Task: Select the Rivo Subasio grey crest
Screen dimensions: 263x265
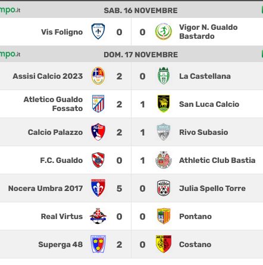Action: pyautogui.click(x=164, y=132)
